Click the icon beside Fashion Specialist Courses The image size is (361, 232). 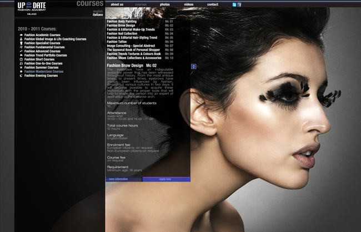tap(21, 43)
